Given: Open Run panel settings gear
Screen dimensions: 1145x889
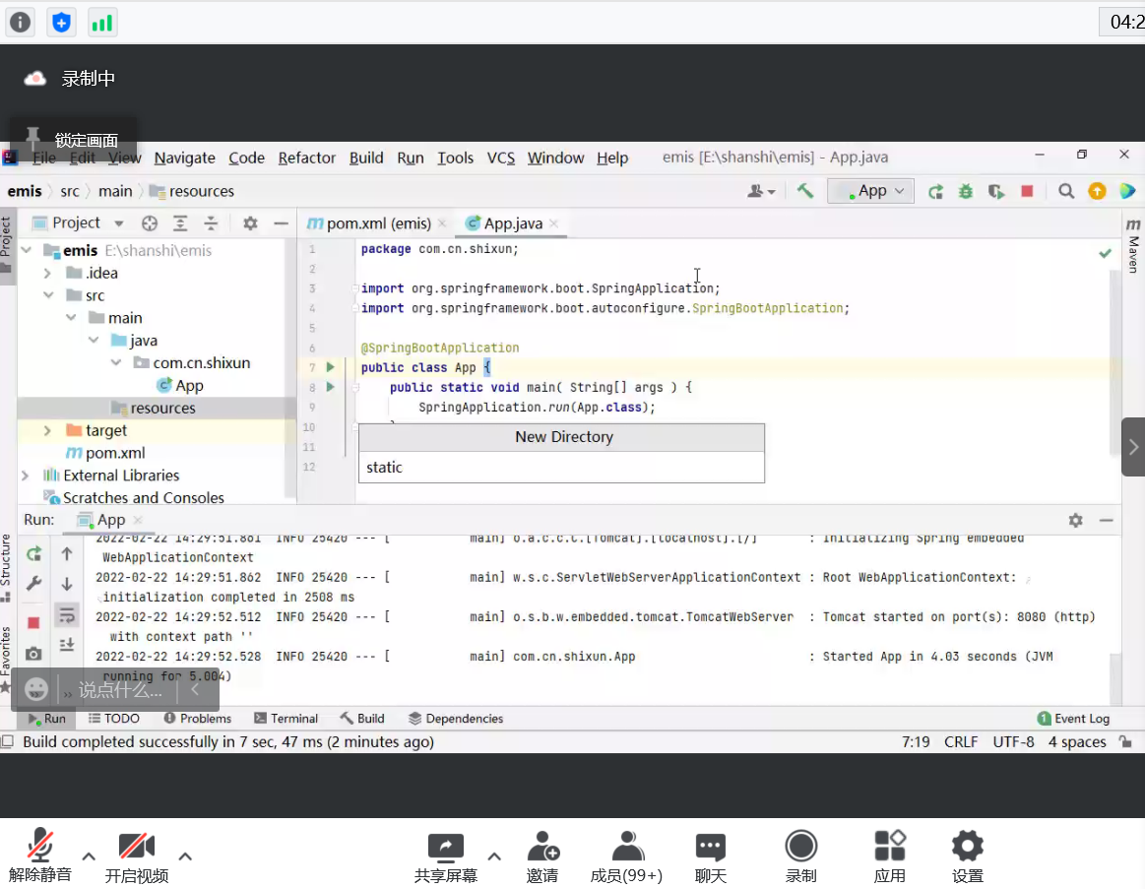Looking at the screenshot, I should click(x=1076, y=520).
